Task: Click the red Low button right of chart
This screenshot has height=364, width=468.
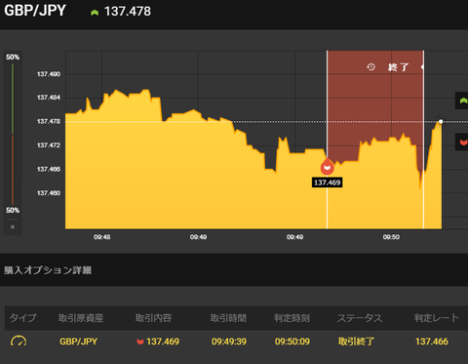Action: 462,142
